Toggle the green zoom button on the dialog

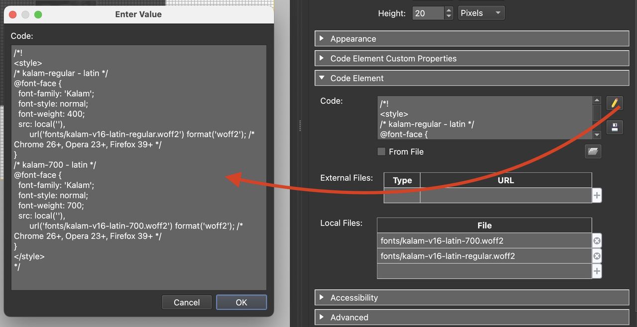pos(38,14)
